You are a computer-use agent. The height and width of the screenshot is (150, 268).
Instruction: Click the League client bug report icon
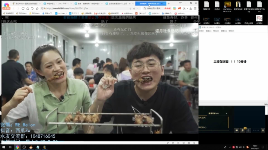click(x=263, y=130)
